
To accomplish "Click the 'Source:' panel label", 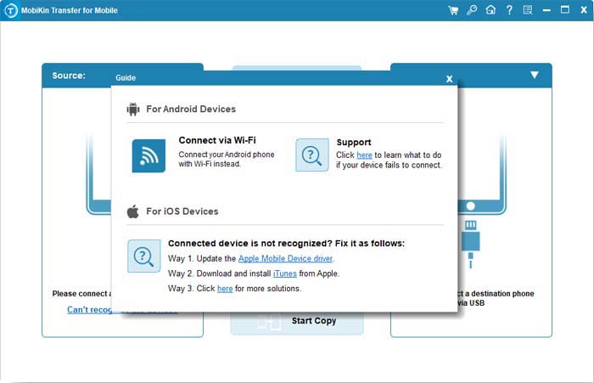I will (x=69, y=76).
